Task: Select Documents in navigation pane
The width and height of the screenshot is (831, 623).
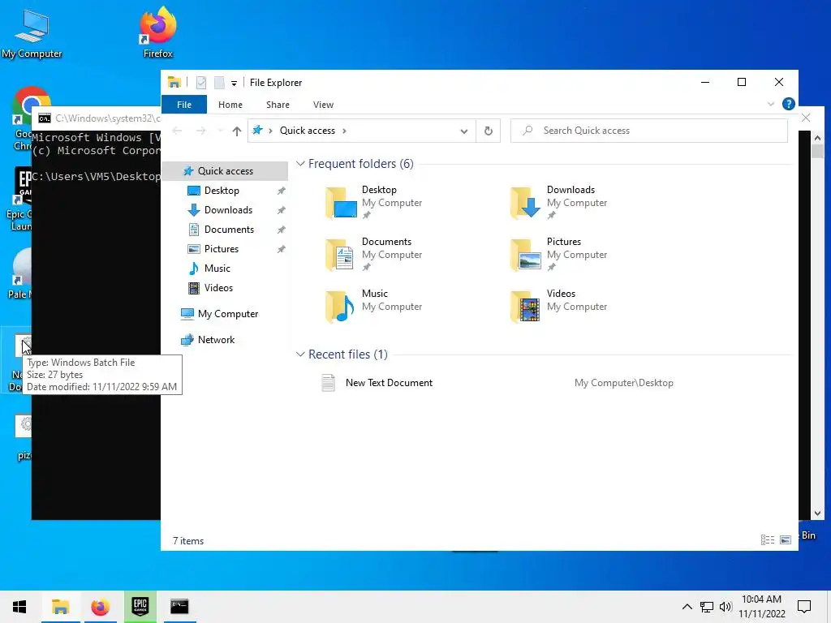Action: [x=225, y=230]
